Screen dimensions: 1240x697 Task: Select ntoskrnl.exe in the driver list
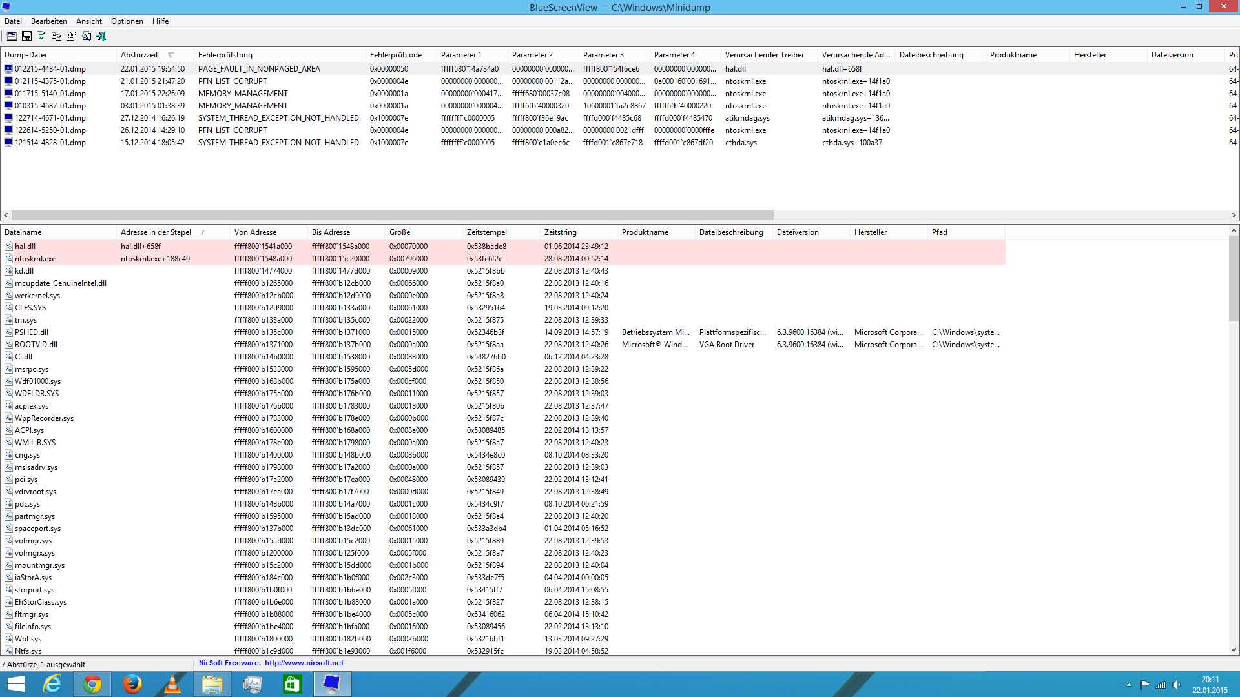pyautogui.click(x=36, y=259)
